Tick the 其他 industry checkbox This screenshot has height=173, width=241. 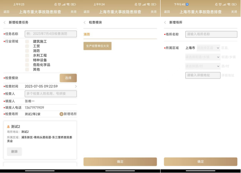click(27, 69)
